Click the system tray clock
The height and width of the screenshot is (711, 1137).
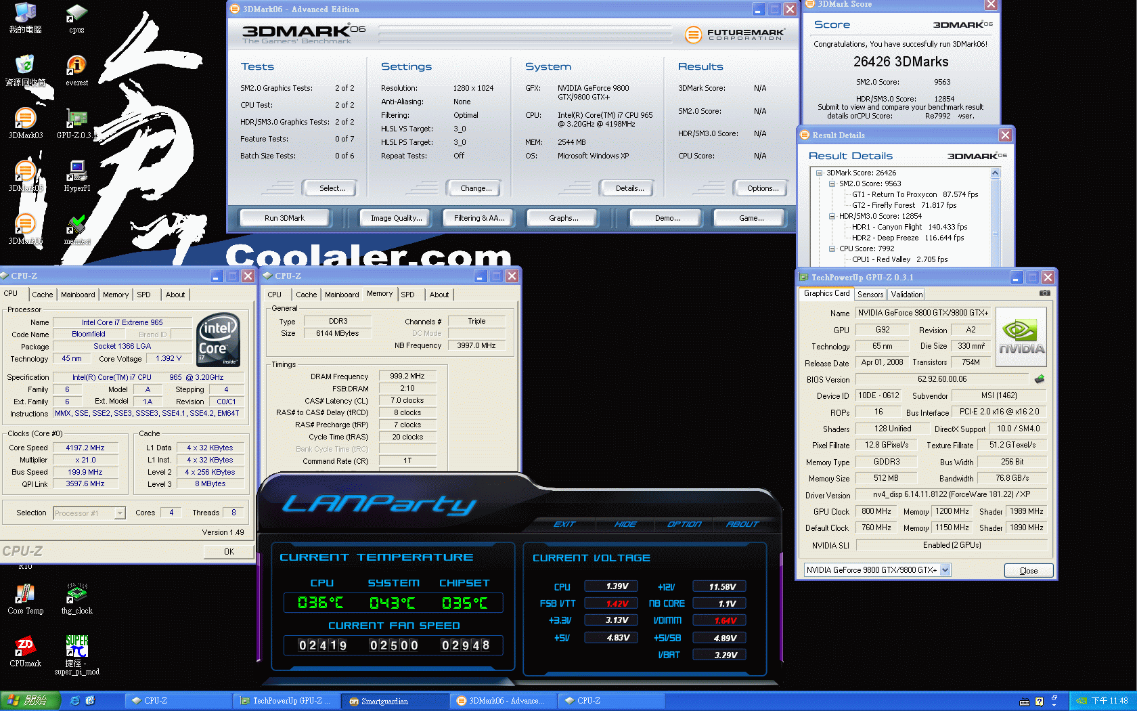coord(1109,701)
